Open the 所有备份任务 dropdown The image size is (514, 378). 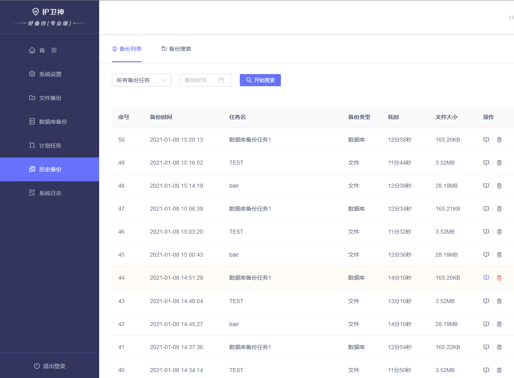[142, 80]
